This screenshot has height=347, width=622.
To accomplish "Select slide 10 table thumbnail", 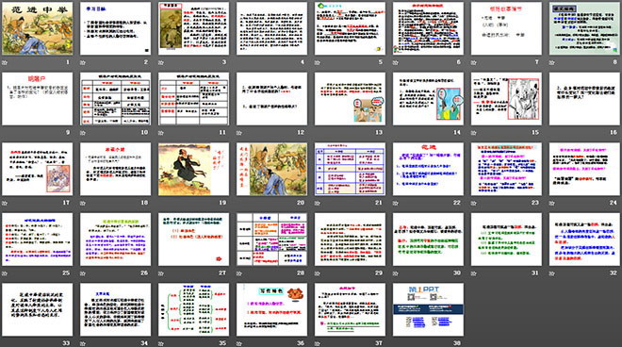I will coord(115,99).
